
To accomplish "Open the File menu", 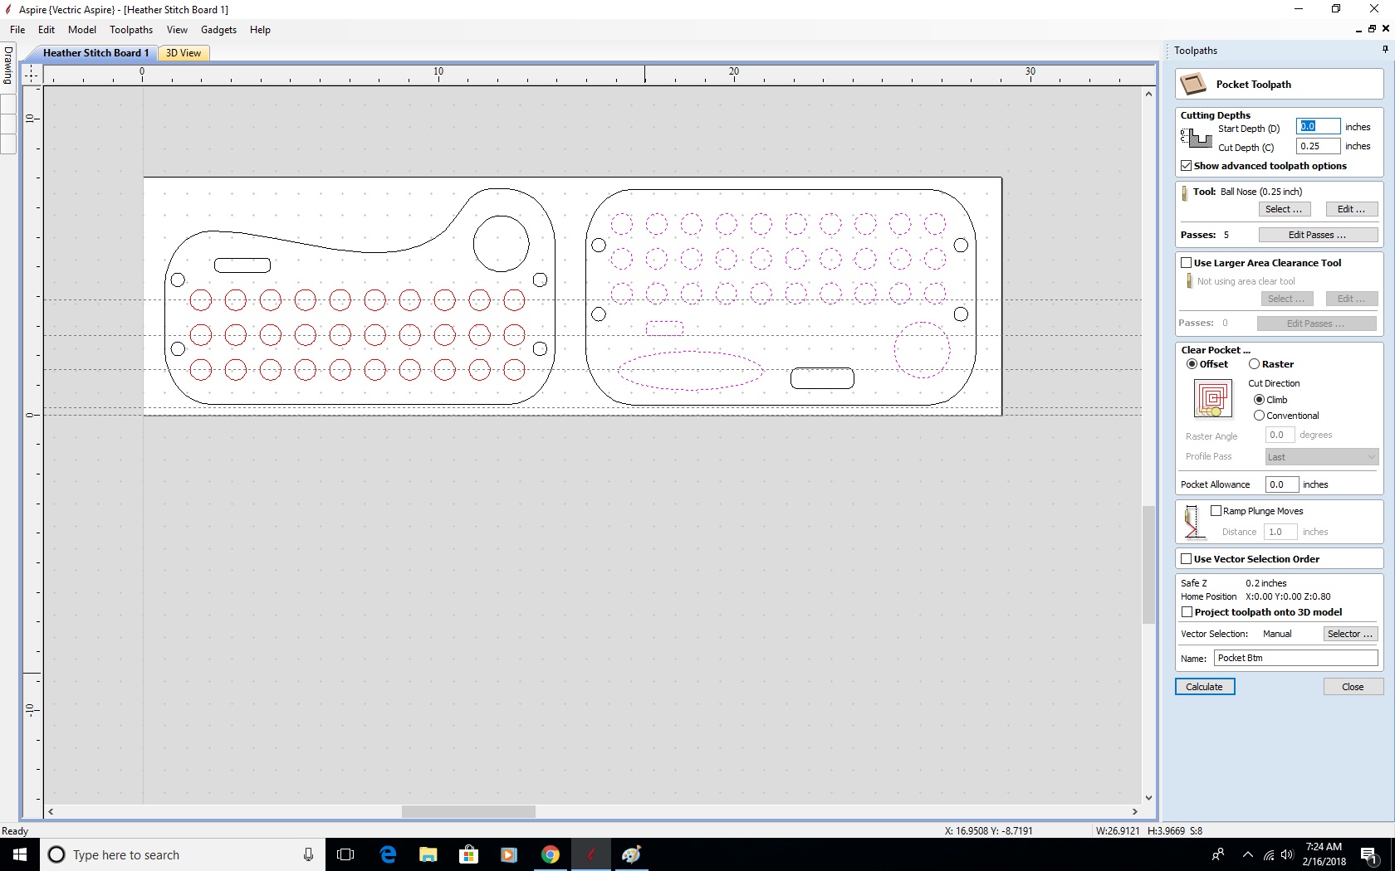I will tap(17, 30).
